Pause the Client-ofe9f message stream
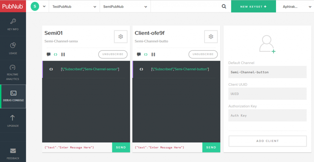Screen dimensions: 314x162 153,54
